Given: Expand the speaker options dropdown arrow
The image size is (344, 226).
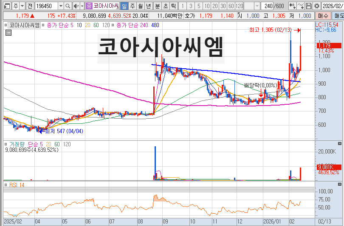Looking at the screenshot, I should (82, 6).
